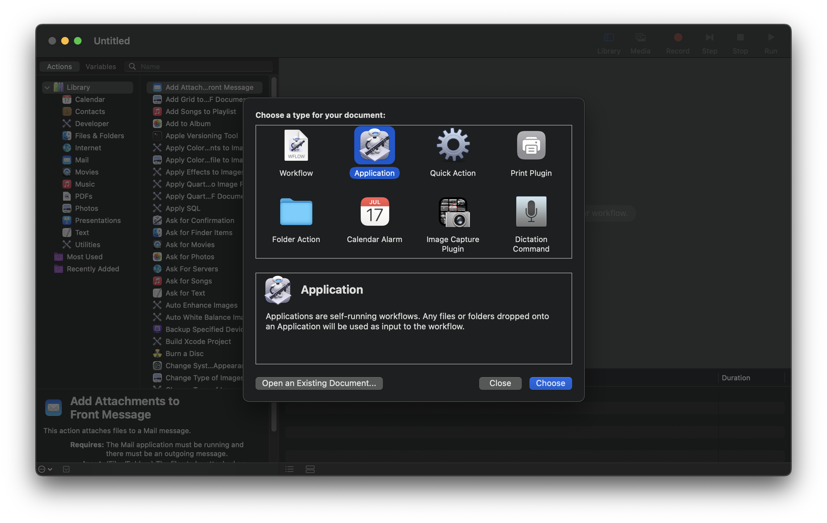Click the Choose button

(x=550, y=383)
